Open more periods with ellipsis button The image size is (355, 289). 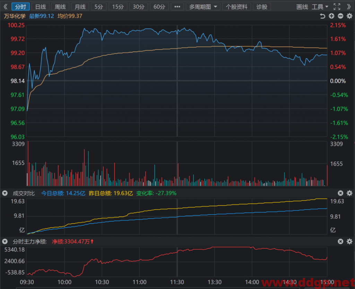click(177, 7)
